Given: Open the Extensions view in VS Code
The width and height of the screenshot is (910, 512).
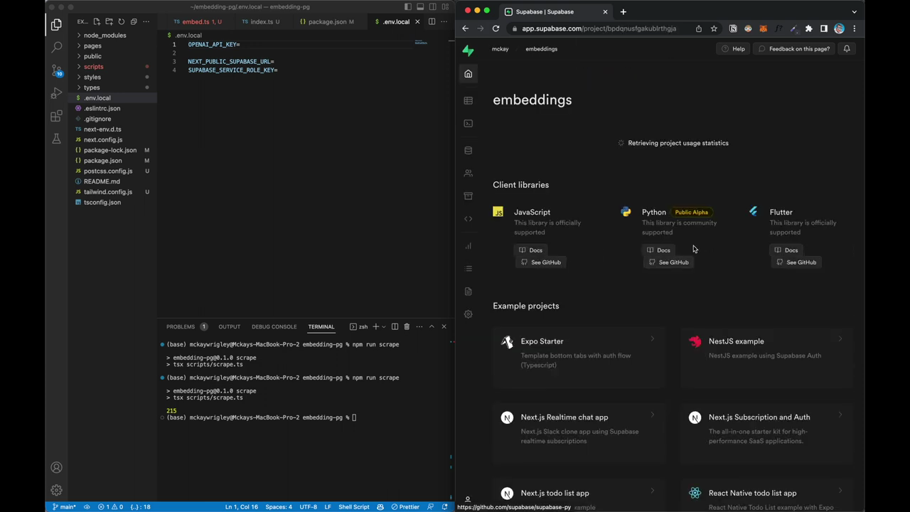Looking at the screenshot, I should [56, 116].
